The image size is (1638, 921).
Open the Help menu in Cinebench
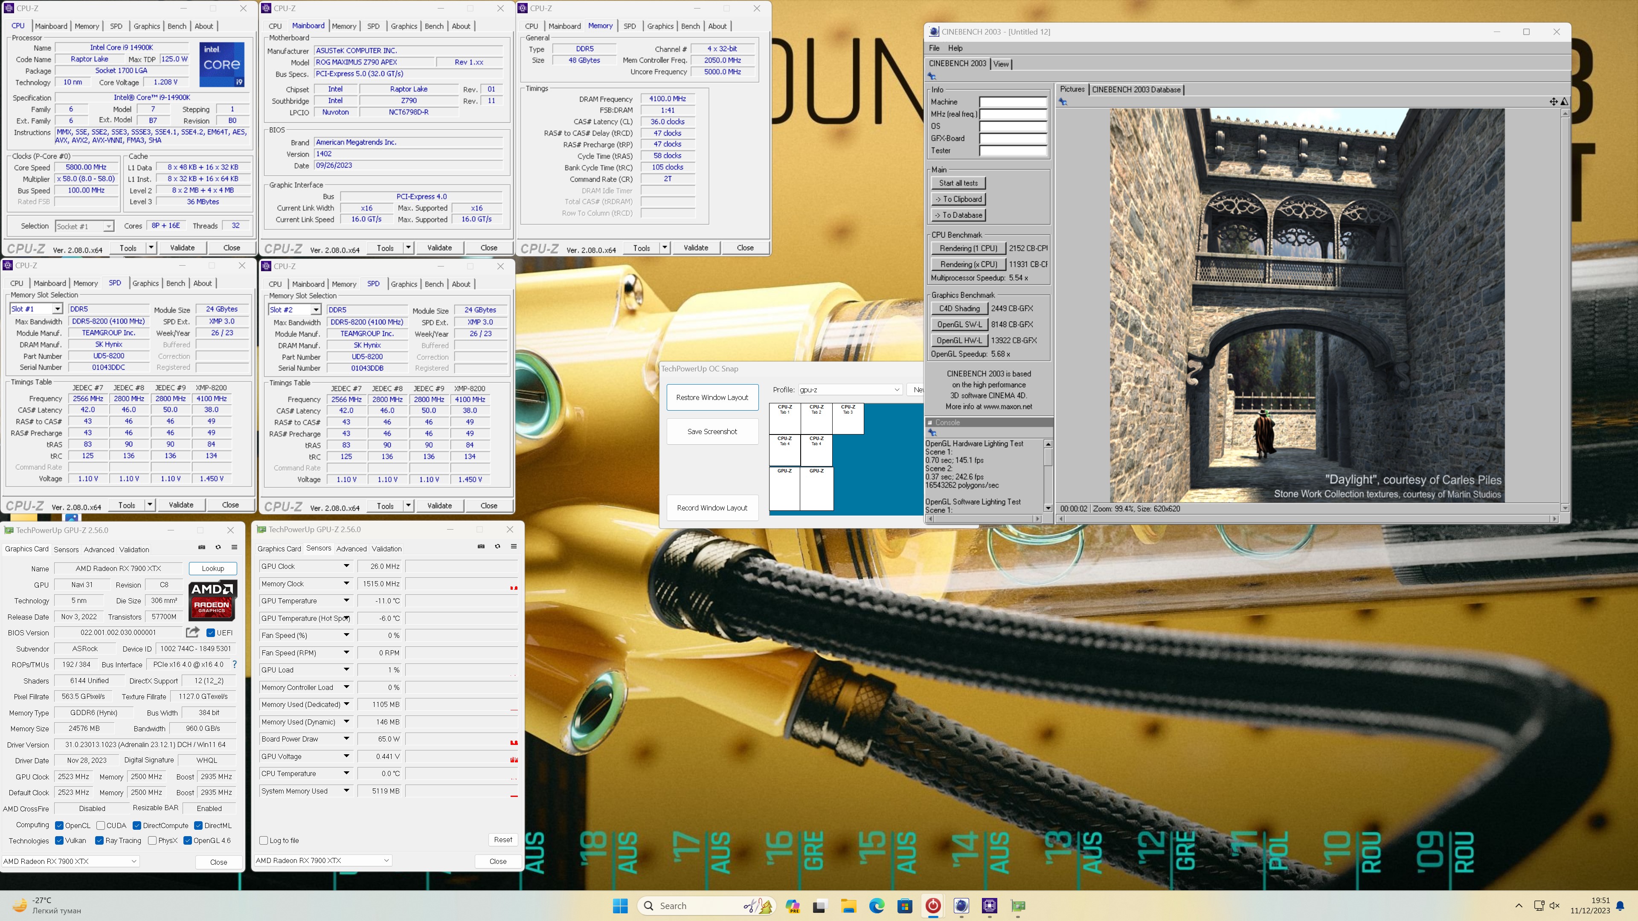955,48
